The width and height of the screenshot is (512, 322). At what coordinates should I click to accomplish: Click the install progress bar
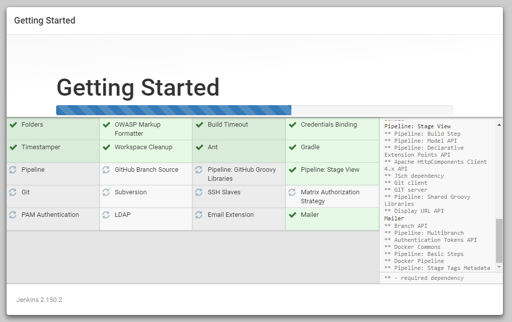[254, 110]
